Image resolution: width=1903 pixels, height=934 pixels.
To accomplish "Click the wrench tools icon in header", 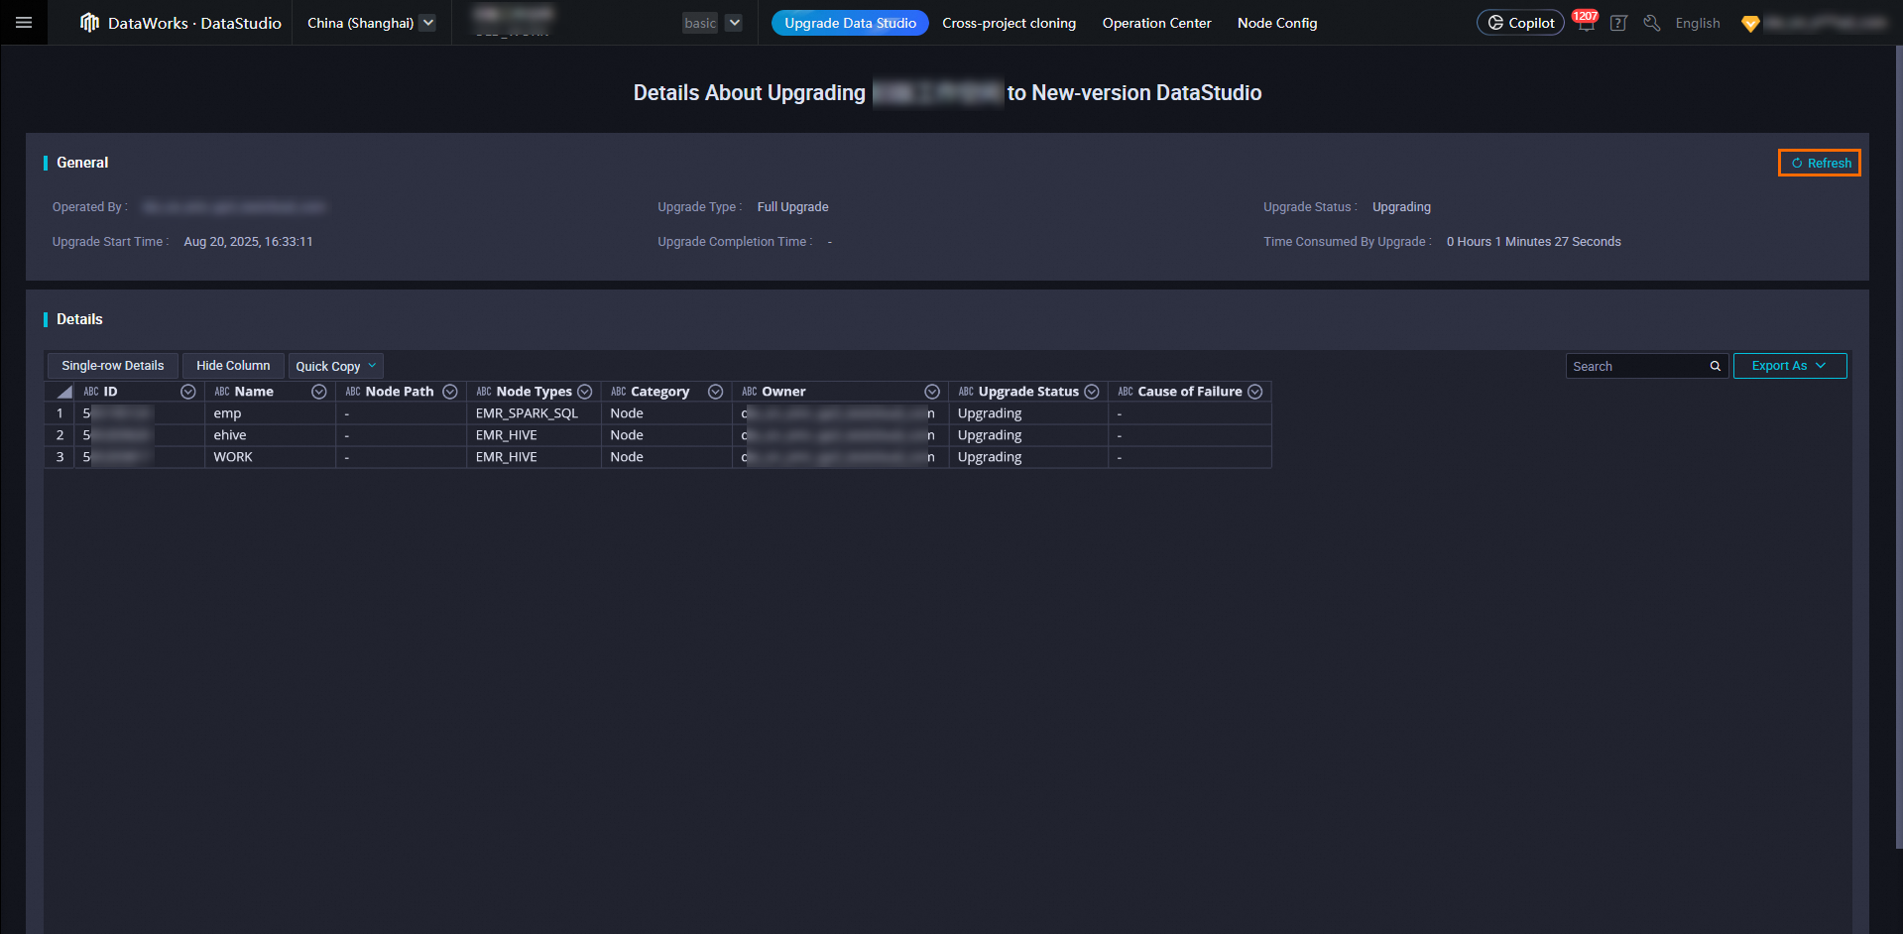I will click(1651, 23).
